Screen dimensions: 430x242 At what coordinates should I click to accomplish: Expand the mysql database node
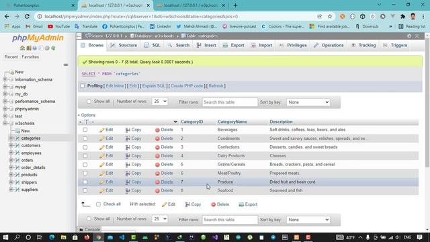pos(5,87)
